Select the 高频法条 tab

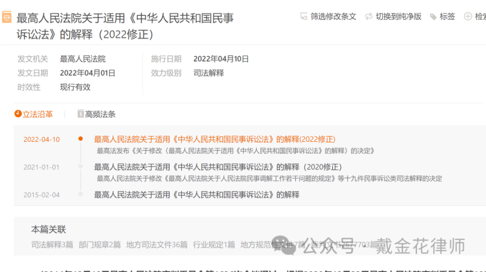coord(100,114)
